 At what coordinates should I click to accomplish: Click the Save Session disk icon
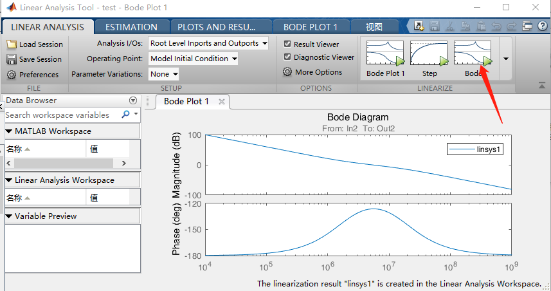click(12, 59)
